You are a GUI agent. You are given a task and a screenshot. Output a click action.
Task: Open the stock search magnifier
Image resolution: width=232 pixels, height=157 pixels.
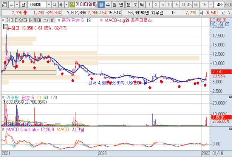[54, 5]
